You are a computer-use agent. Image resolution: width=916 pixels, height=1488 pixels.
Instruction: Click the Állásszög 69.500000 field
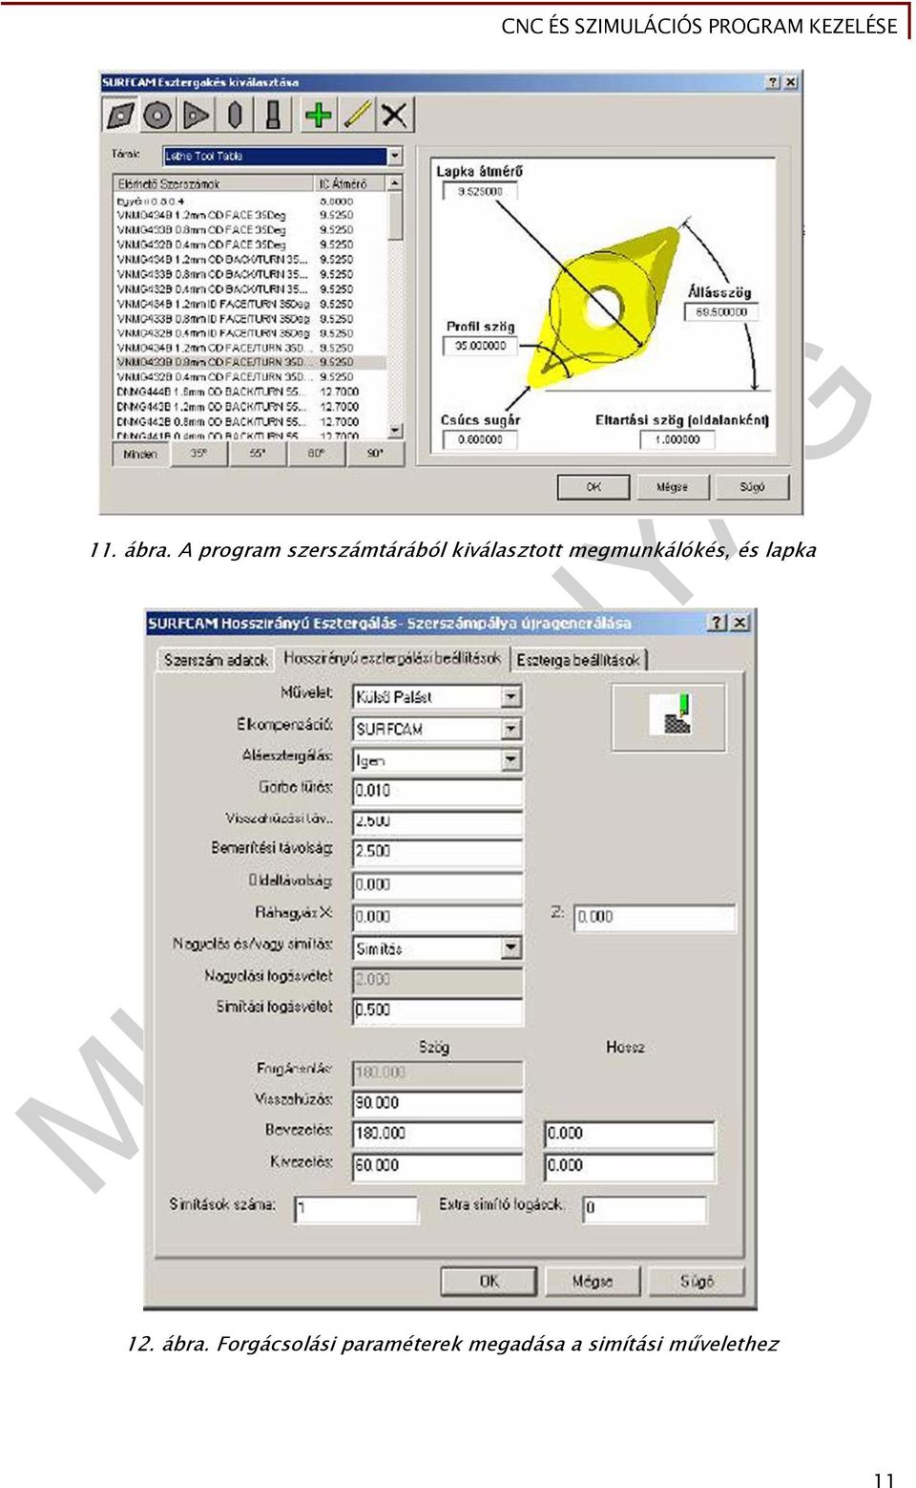(x=721, y=311)
